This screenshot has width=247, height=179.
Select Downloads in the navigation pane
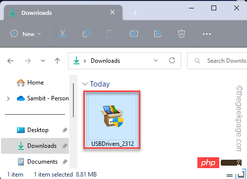(35, 146)
